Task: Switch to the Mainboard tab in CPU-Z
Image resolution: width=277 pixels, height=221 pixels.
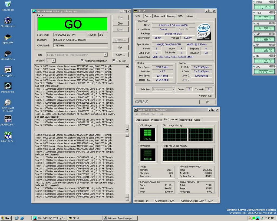Action: [x=159, y=16]
